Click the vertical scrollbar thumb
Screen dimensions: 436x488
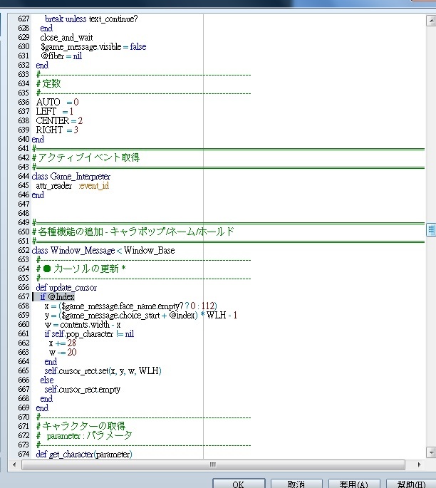point(431,229)
